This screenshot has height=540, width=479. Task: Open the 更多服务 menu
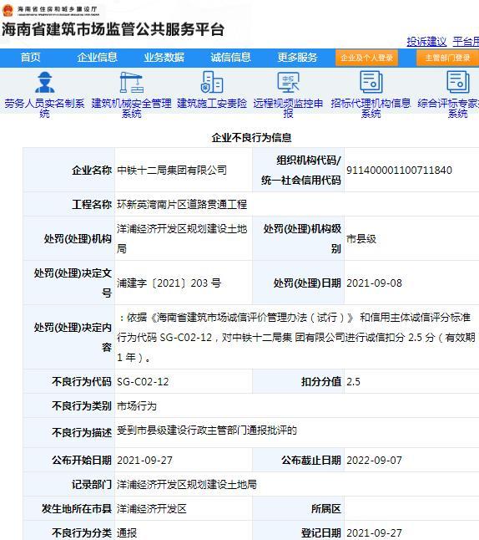click(x=297, y=57)
